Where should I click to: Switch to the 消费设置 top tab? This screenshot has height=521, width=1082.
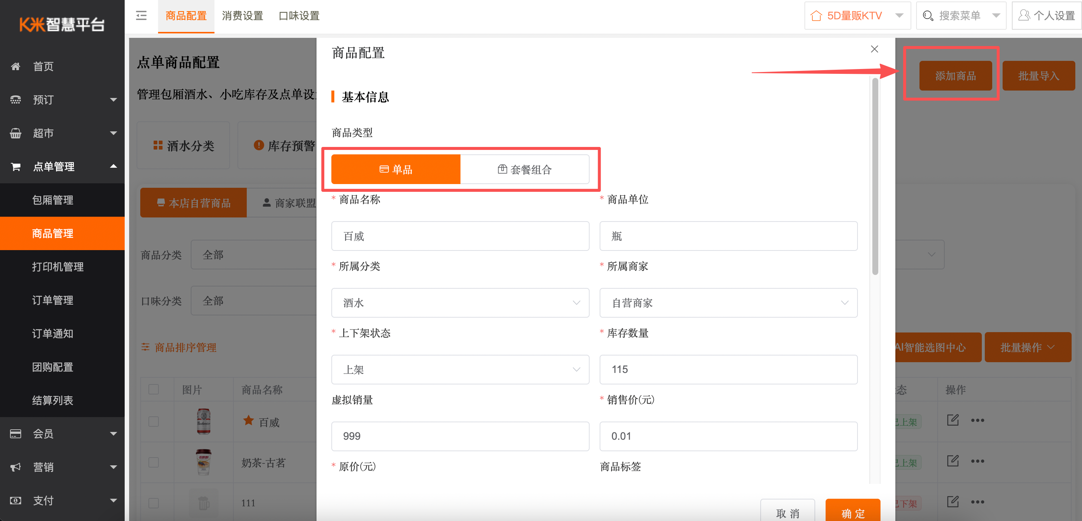[242, 16]
